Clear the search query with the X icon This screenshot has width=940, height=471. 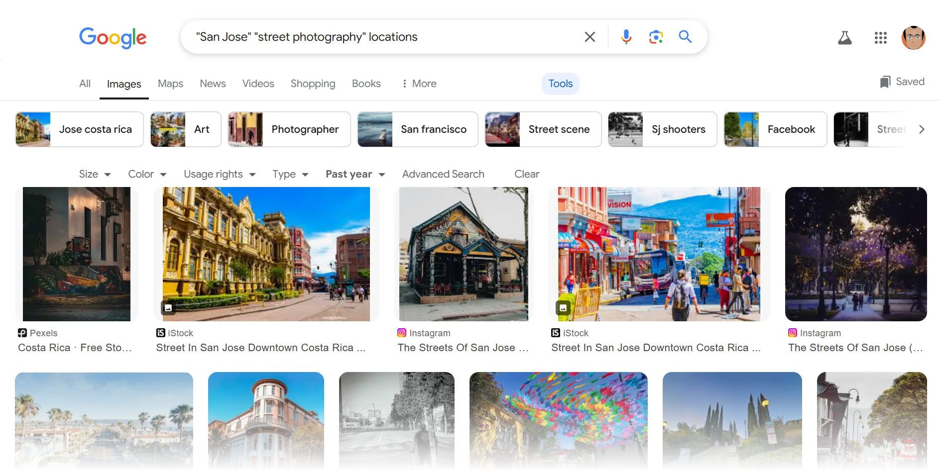589,36
